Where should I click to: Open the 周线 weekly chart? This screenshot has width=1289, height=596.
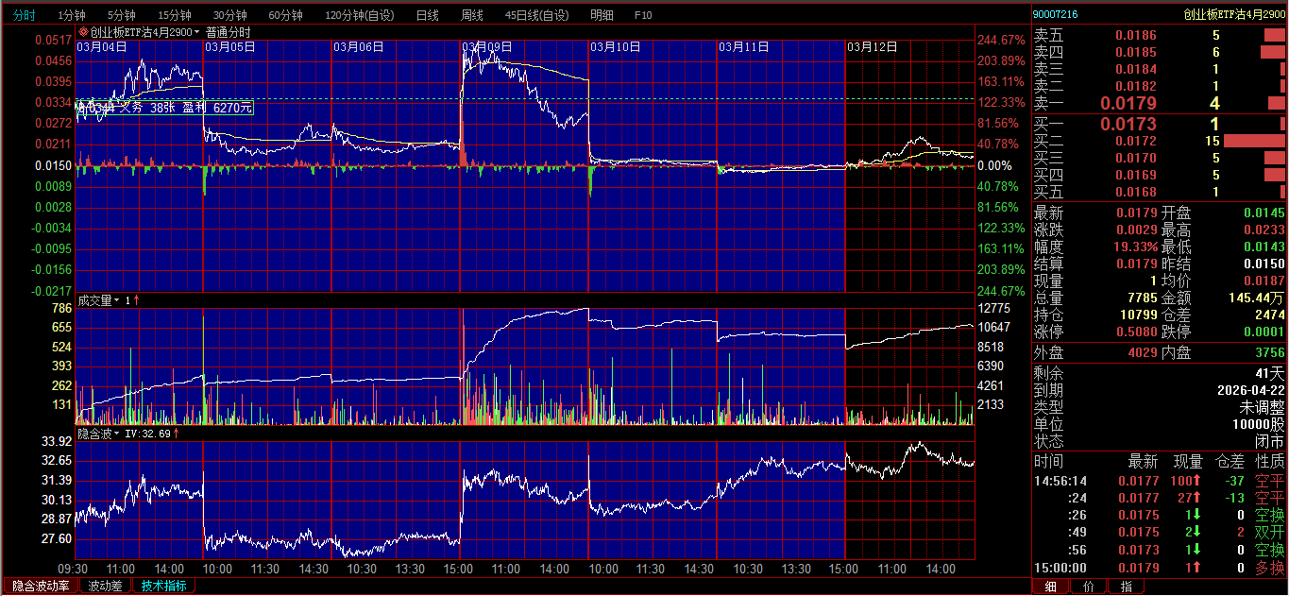click(472, 16)
